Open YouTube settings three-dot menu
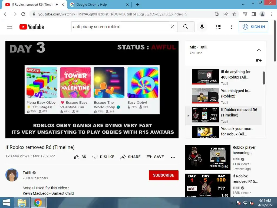This screenshot has height=208, width=277. click(x=231, y=27)
